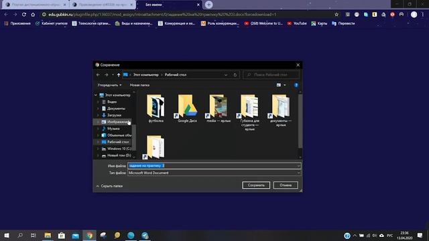Image resolution: width=429 pixels, height=241 pixels.
Task: Click Этот компьютер in the address path
Action: point(146,74)
